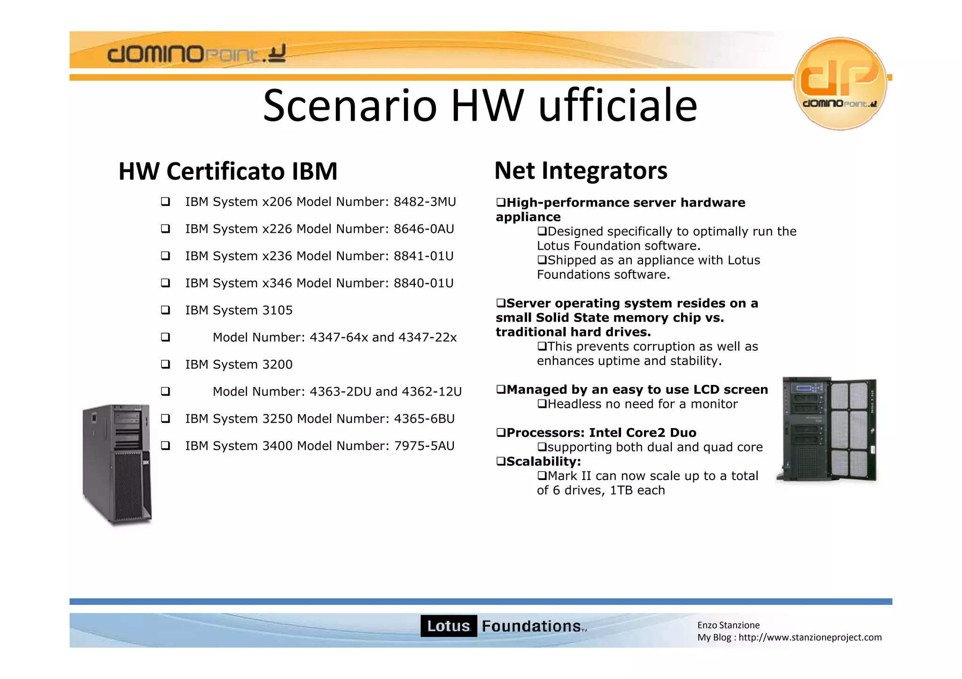Select the 'IBM System 3105' line
Screen dimensions: 962x679
[x=239, y=310]
